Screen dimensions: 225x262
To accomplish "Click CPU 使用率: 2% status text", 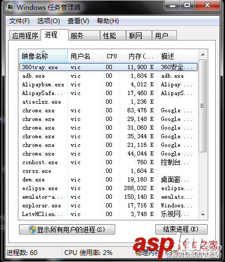I will [88, 252].
